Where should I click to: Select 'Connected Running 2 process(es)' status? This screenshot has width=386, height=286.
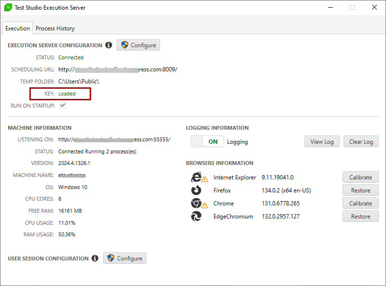click(x=97, y=151)
